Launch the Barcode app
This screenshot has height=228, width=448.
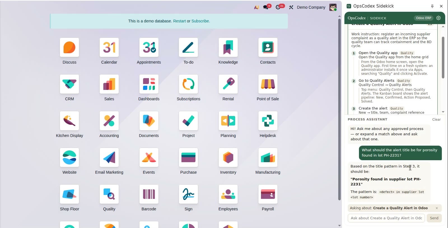(149, 194)
